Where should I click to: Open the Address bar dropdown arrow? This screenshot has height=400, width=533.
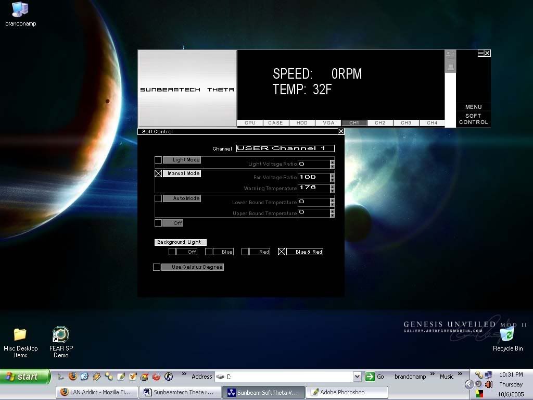pos(357,377)
